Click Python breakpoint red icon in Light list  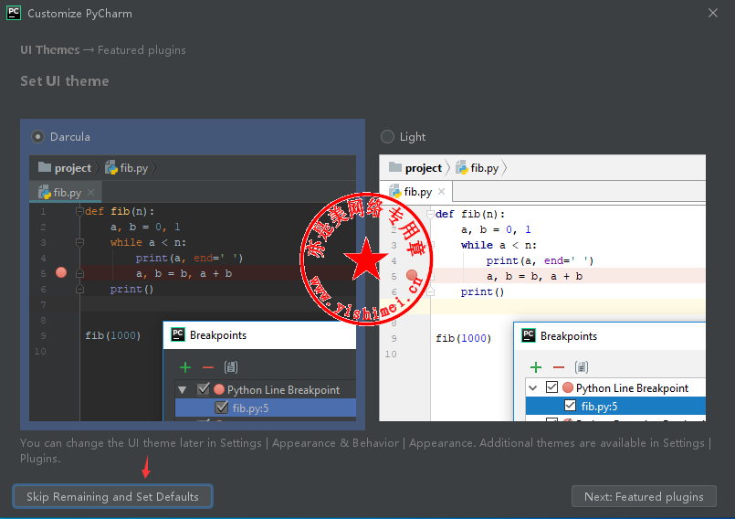pyautogui.click(x=568, y=387)
